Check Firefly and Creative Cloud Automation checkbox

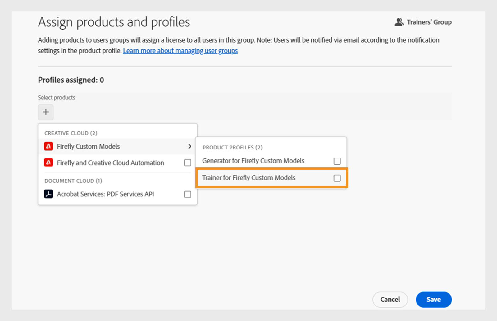(188, 163)
